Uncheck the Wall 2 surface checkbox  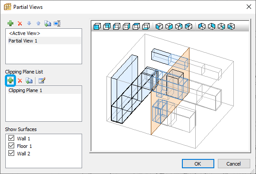tap(11, 153)
